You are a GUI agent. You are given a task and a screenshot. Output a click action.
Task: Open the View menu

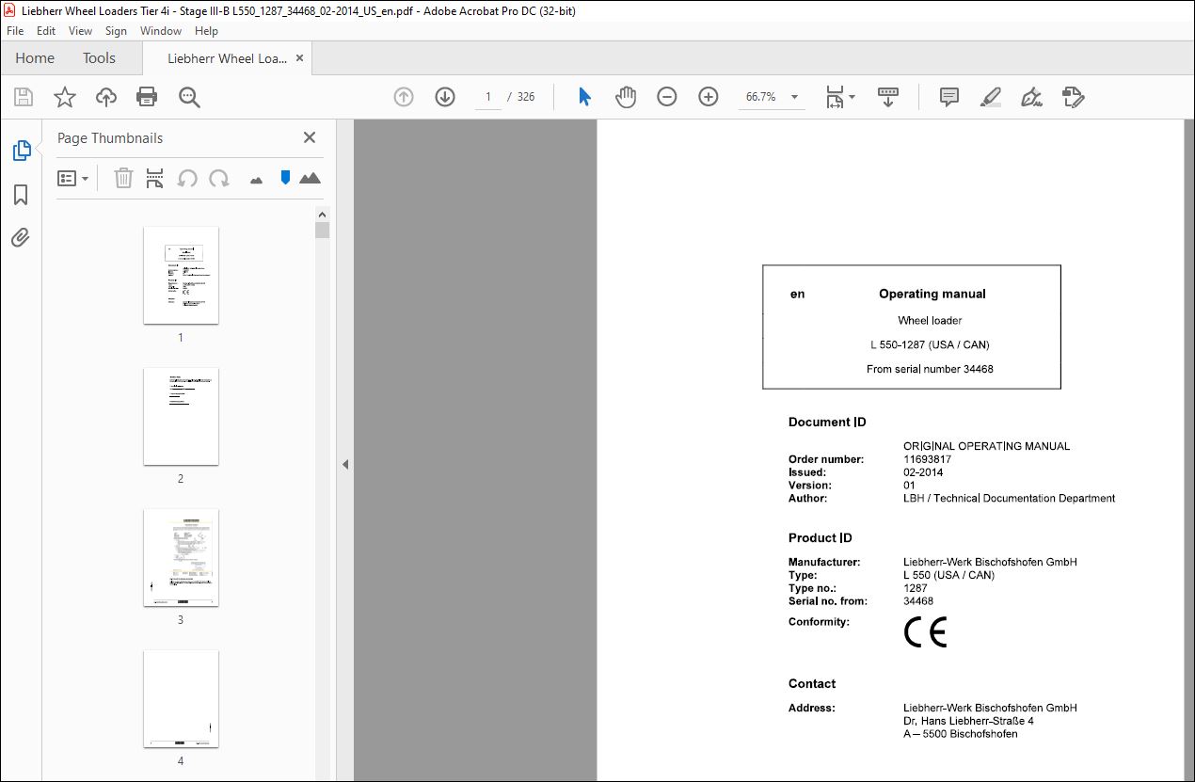coord(81,31)
